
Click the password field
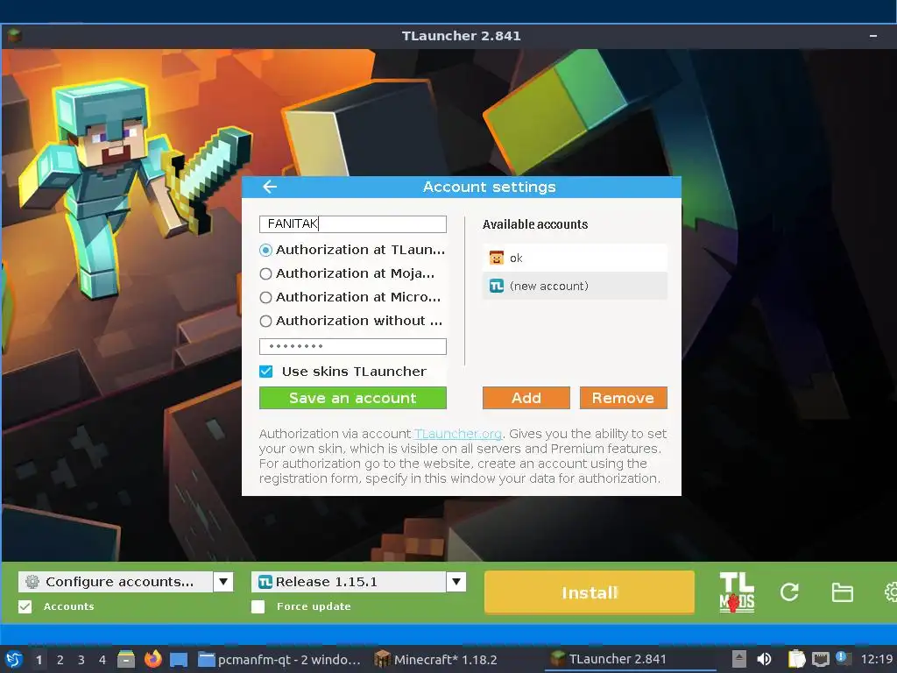point(353,346)
